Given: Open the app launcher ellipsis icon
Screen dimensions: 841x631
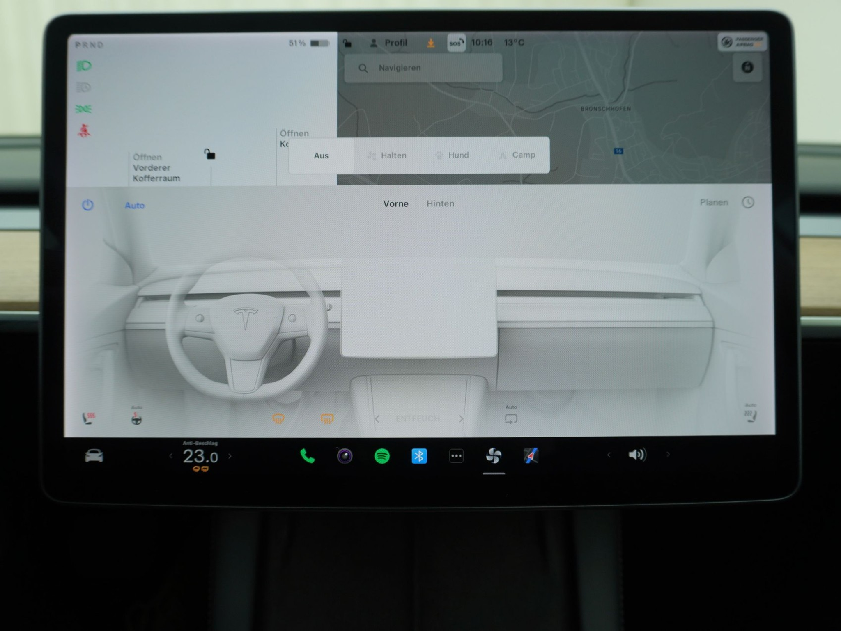Looking at the screenshot, I should click(457, 455).
